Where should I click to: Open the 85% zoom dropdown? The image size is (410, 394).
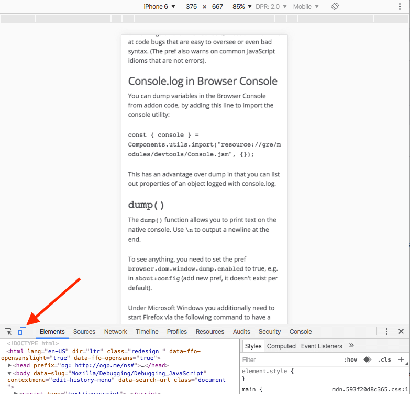coord(242,6)
